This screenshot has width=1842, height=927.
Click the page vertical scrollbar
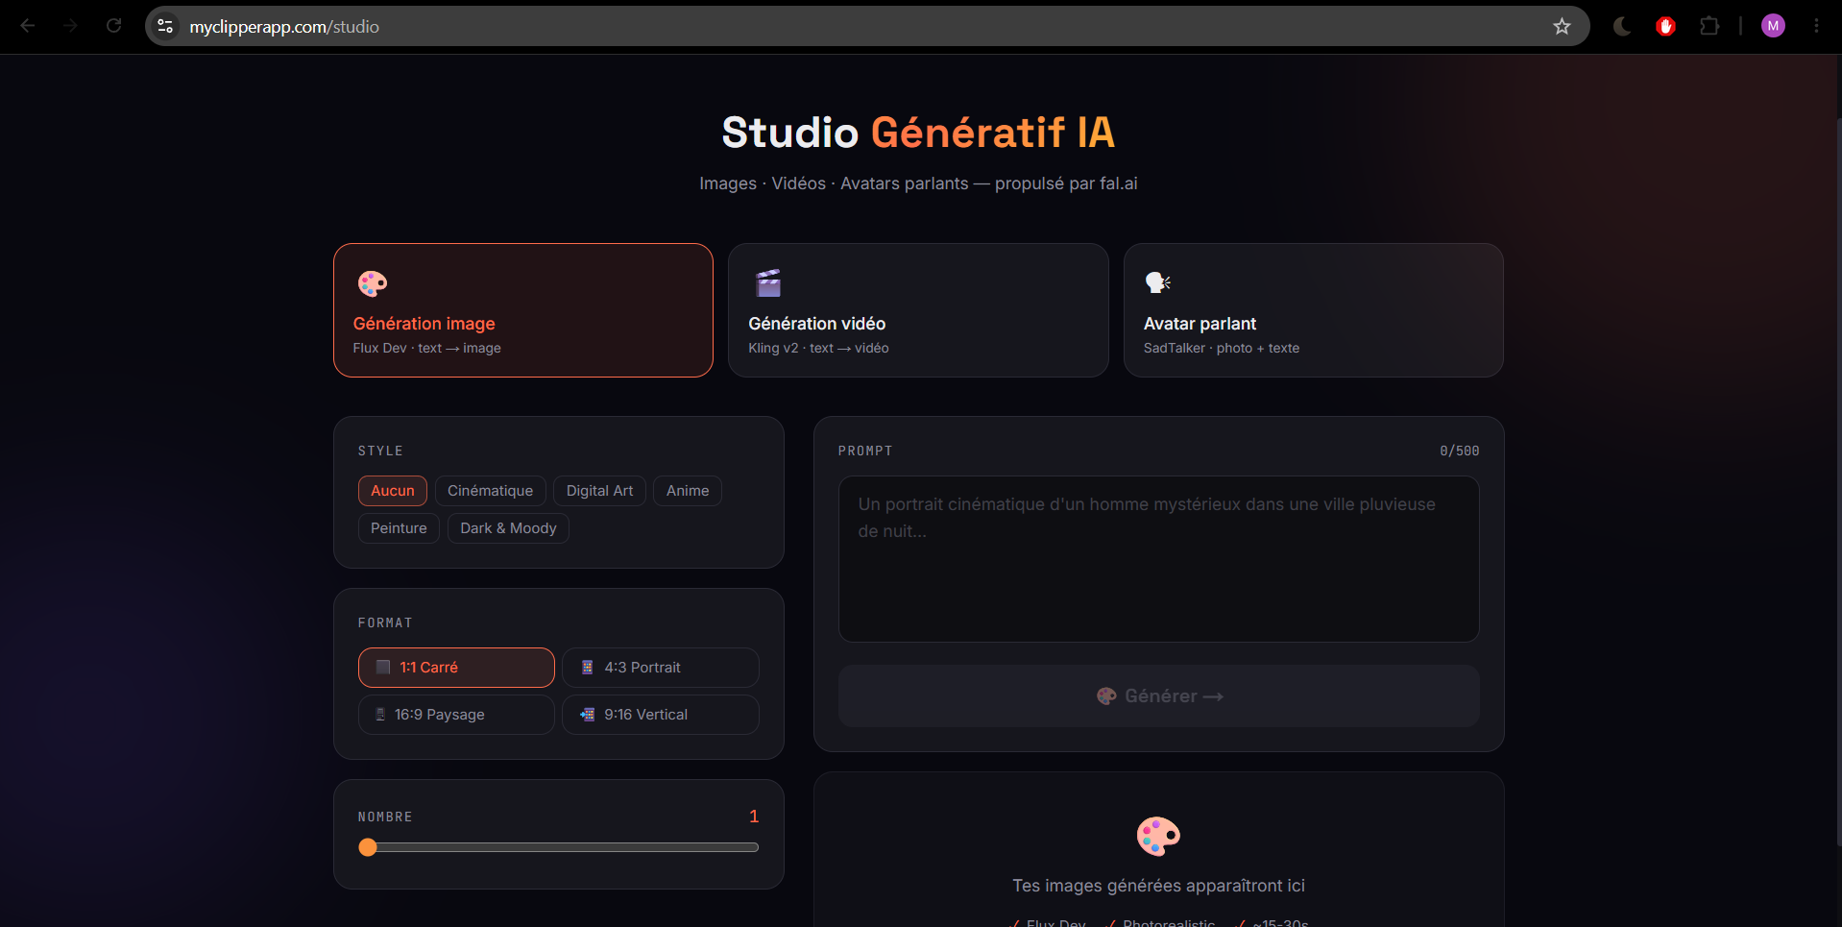1838,480
